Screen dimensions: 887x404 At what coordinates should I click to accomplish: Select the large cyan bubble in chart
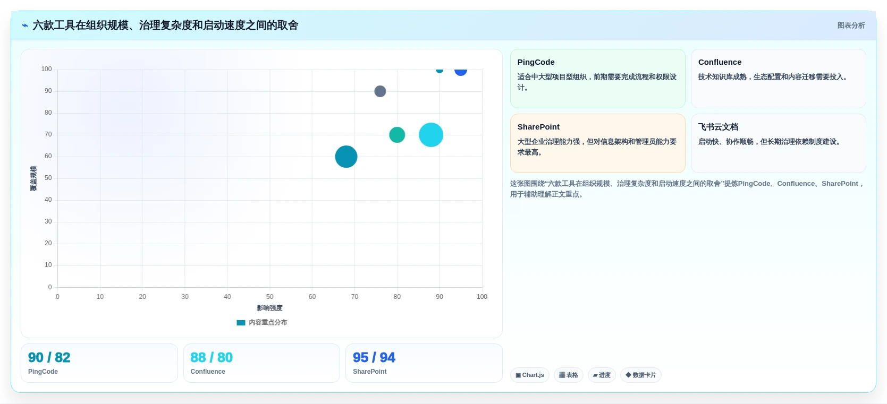coord(431,135)
